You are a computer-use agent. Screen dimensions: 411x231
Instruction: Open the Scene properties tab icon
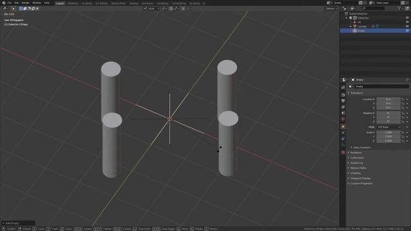(x=343, y=113)
